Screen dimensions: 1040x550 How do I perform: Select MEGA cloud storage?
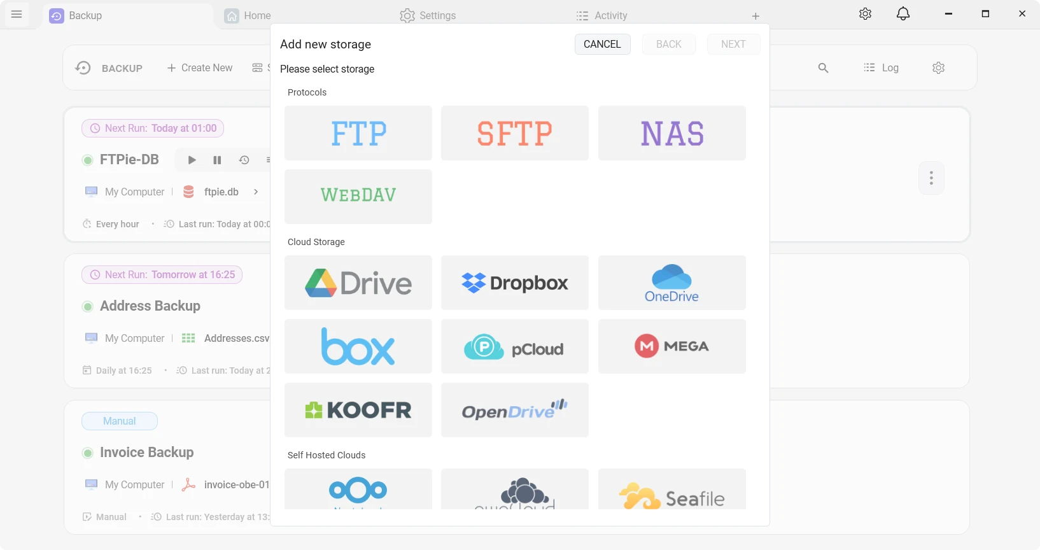pyautogui.click(x=672, y=346)
